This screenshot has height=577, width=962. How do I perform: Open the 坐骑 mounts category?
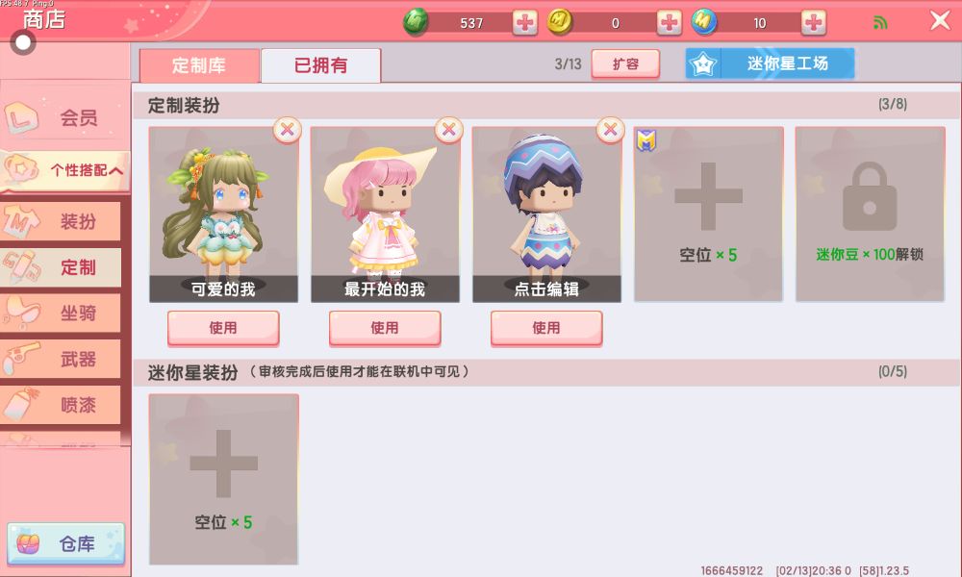click(61, 314)
